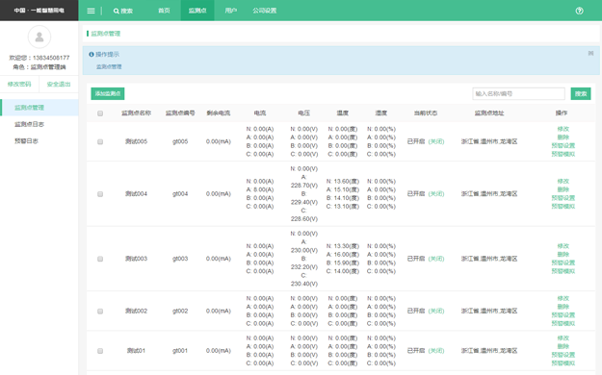This screenshot has width=602, height=375.
Task: Open 预警模拟 for 测试002
Action: coord(563,324)
